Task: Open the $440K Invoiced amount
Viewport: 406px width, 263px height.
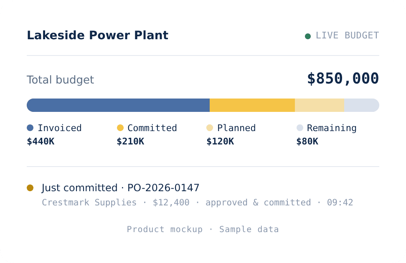Action: click(41, 142)
